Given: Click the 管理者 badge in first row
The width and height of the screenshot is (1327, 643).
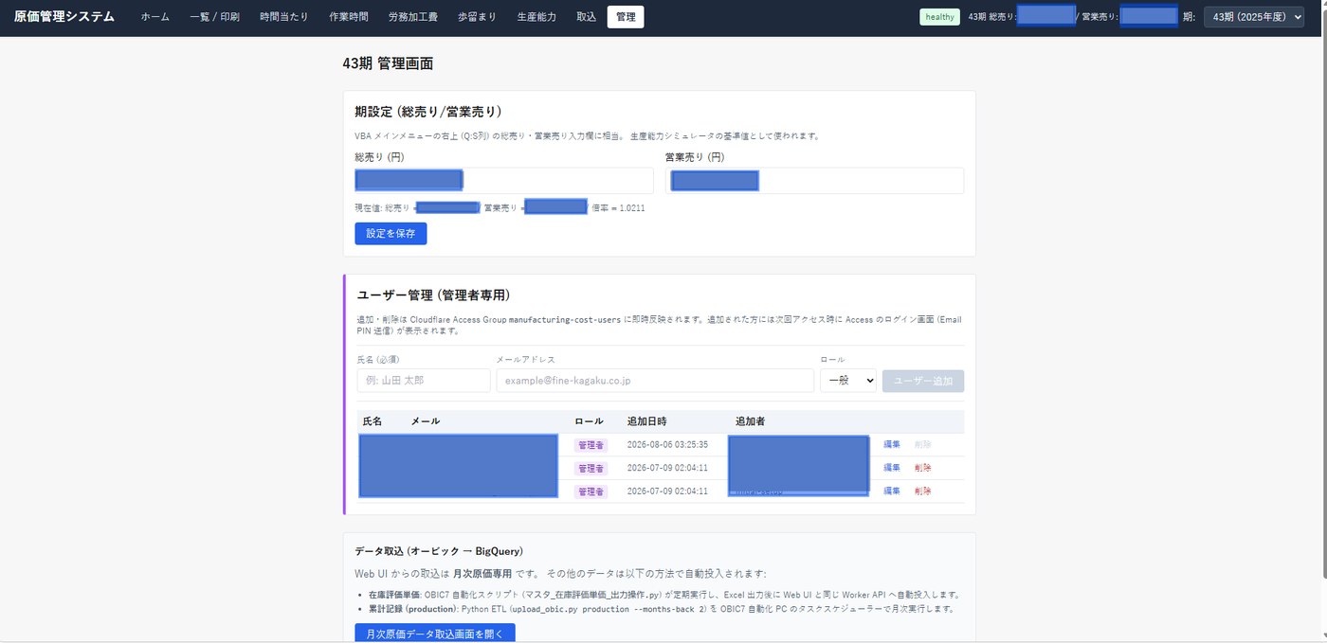Looking at the screenshot, I should click(591, 445).
